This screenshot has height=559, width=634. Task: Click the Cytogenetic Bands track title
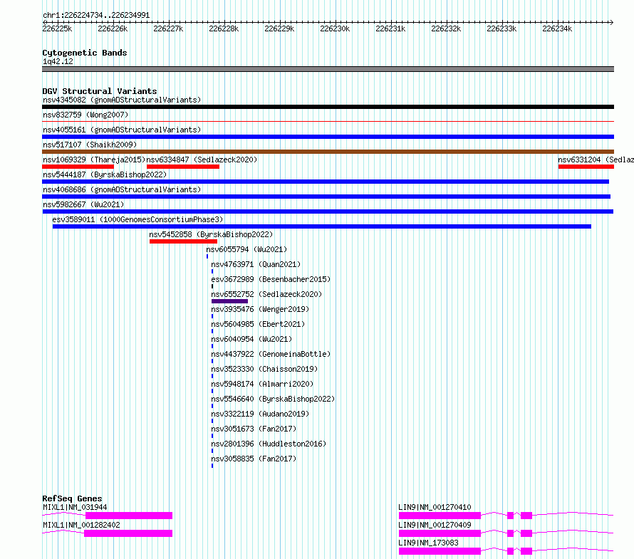coord(85,53)
